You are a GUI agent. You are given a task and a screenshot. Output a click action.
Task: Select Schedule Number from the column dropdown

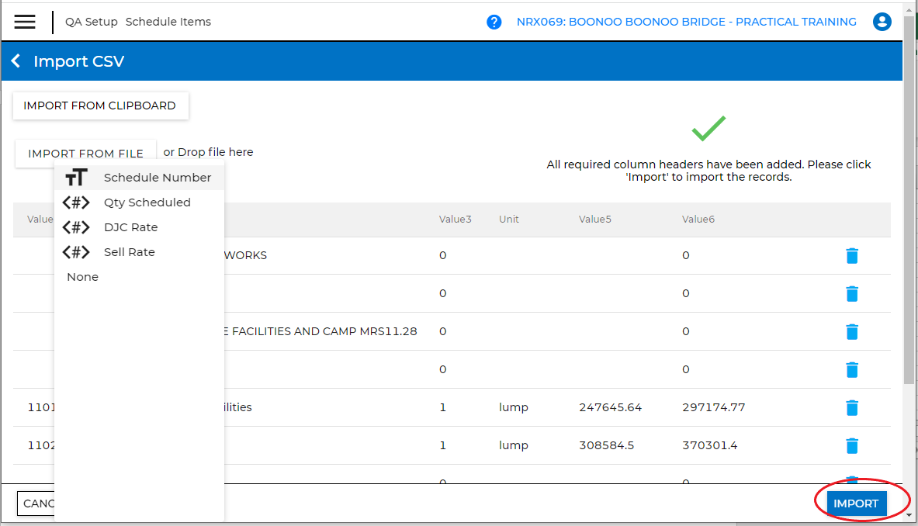[x=158, y=177]
